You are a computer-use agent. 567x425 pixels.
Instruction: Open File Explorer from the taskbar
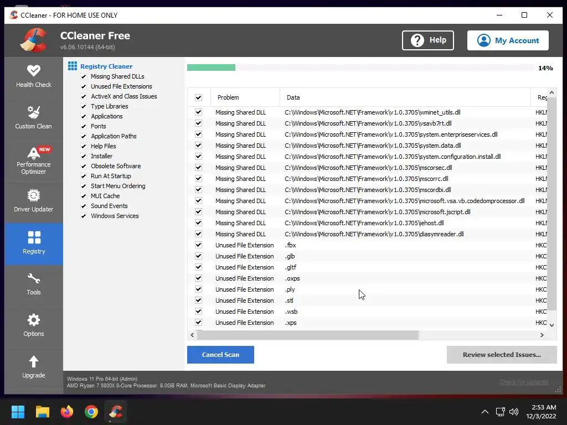[x=42, y=412]
